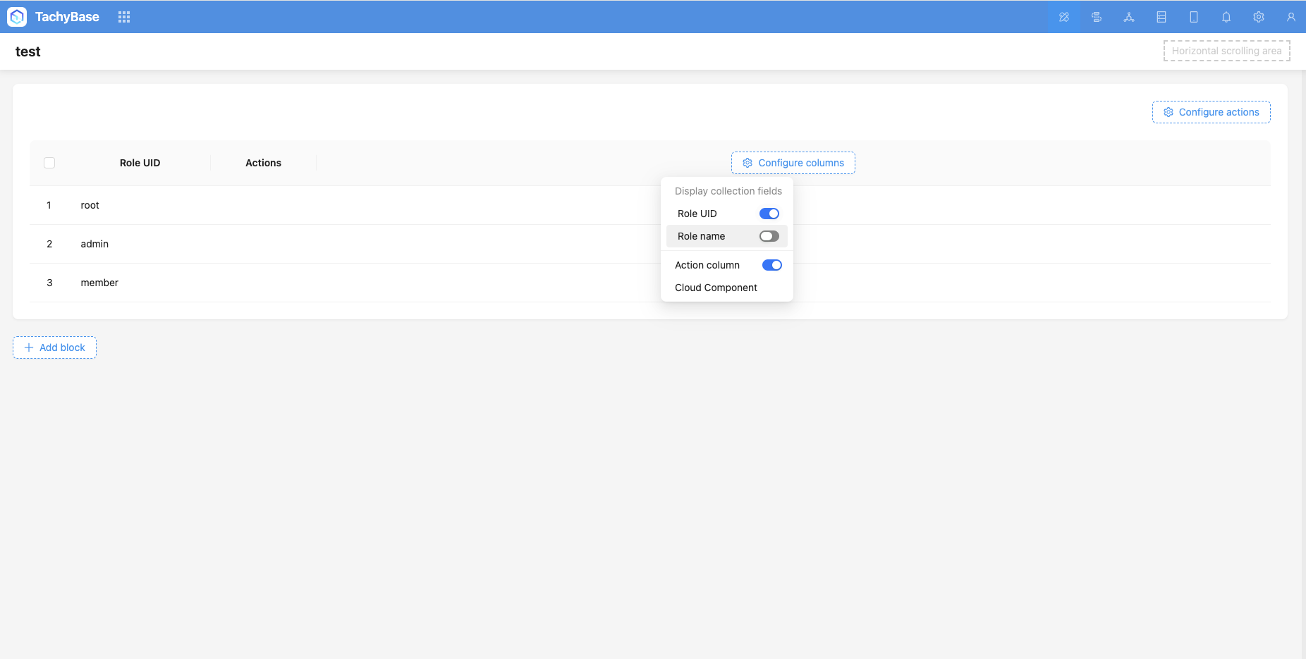Click the TachyBase logo icon

point(17,17)
